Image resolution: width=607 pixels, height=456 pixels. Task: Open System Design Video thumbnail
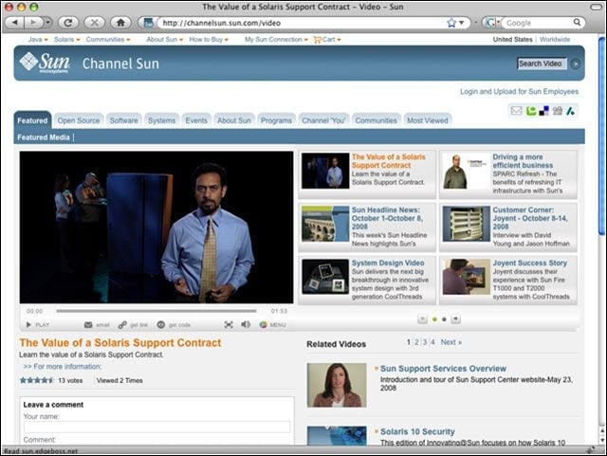click(x=325, y=277)
